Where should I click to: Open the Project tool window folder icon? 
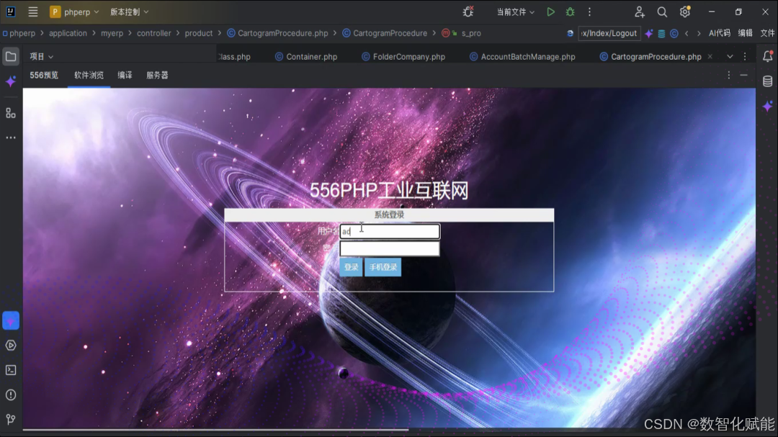(x=10, y=57)
